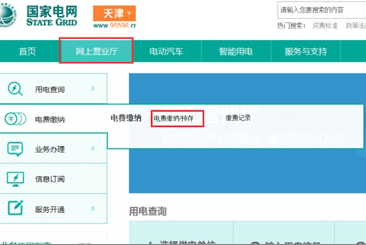Open the 缴费记录 link
Screen dimensions: 366x245
[x=238, y=118]
